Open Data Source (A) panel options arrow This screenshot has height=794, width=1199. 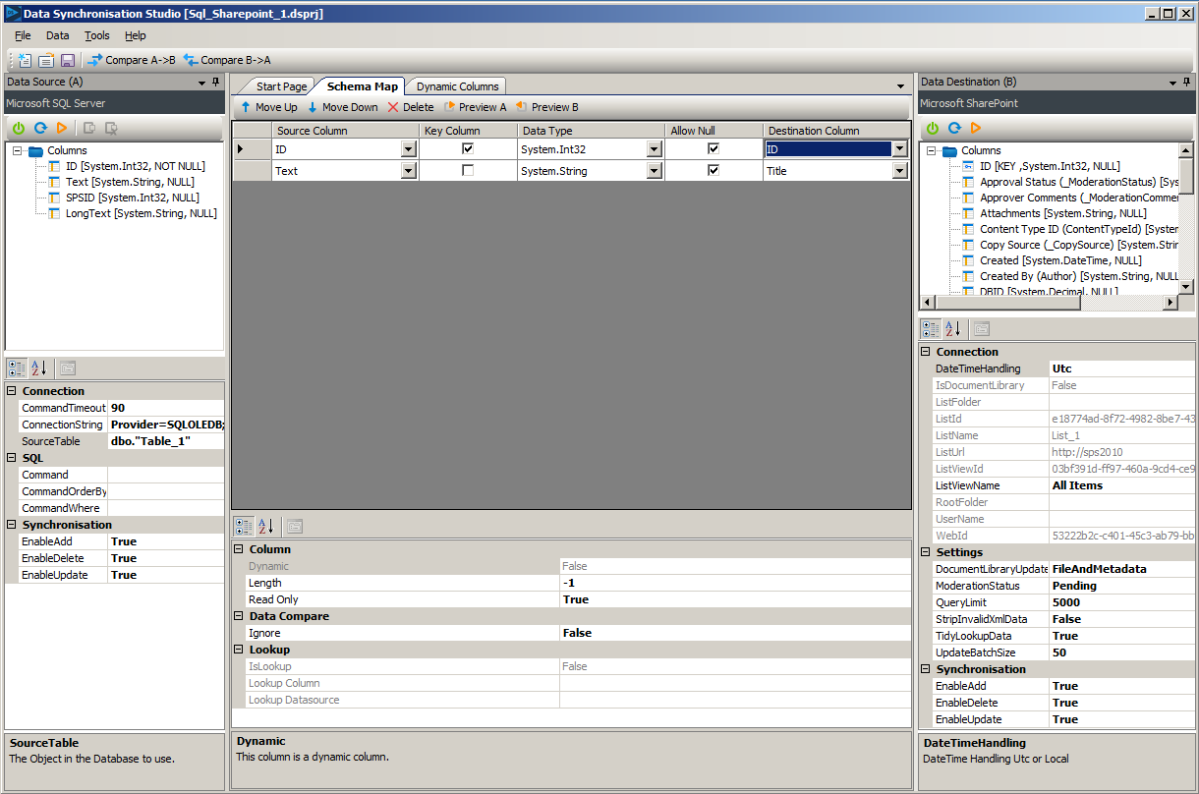point(201,83)
